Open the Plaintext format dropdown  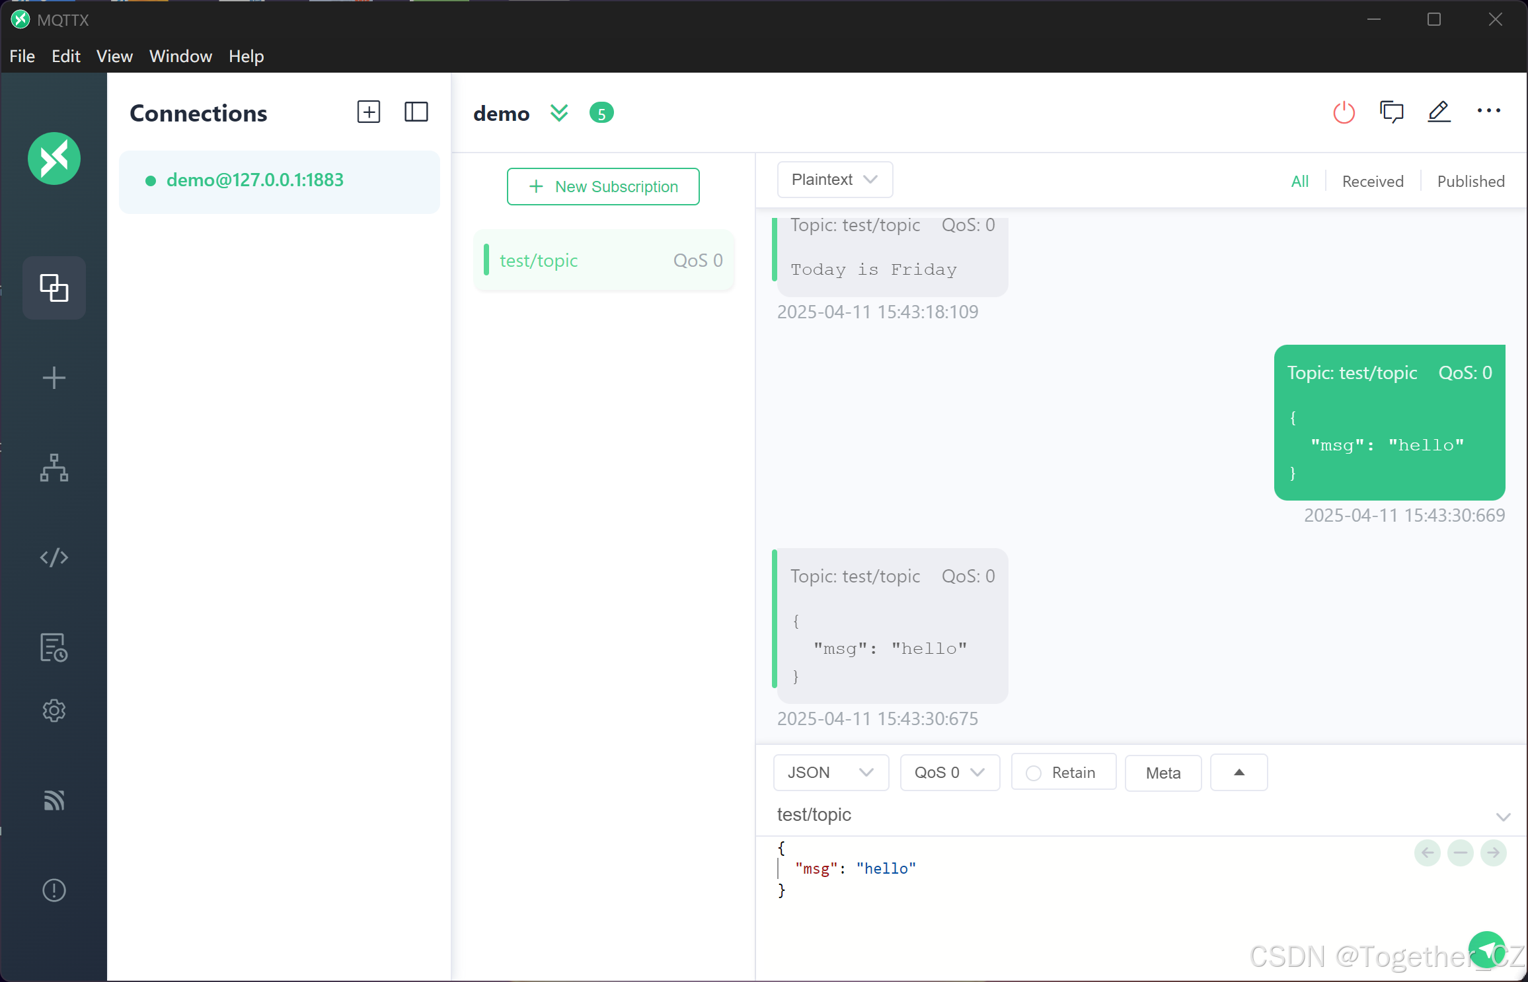[x=834, y=180]
